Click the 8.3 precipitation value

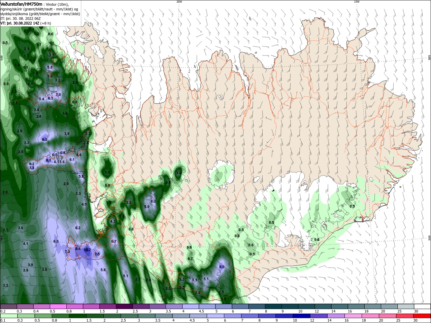(x=44, y=139)
